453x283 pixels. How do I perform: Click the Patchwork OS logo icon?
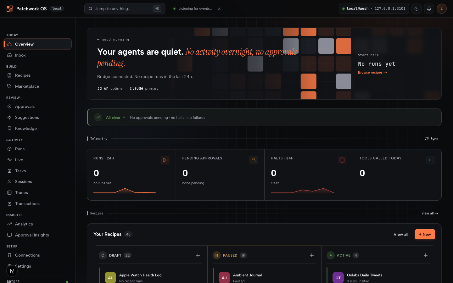[10, 8]
